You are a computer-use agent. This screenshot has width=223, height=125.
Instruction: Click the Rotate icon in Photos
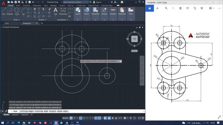195,8
